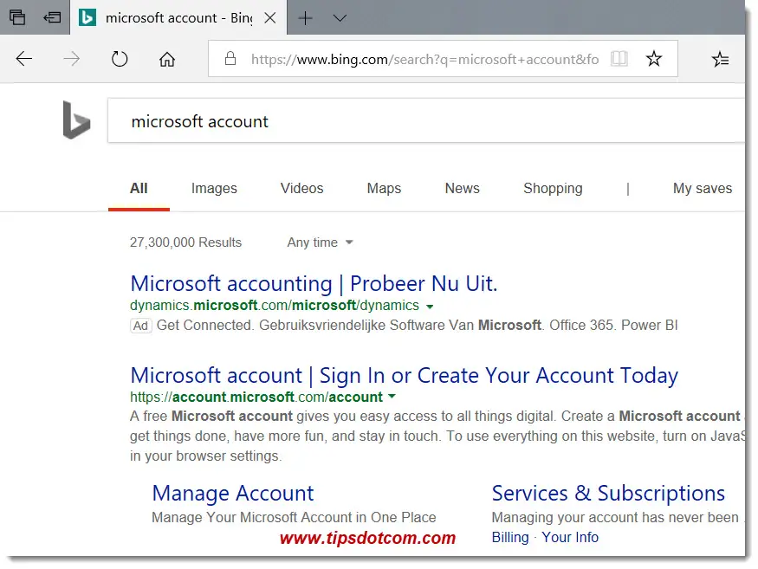Set these tabs aside icon
This screenshot has width=758, height=569.
pyautogui.click(x=52, y=17)
